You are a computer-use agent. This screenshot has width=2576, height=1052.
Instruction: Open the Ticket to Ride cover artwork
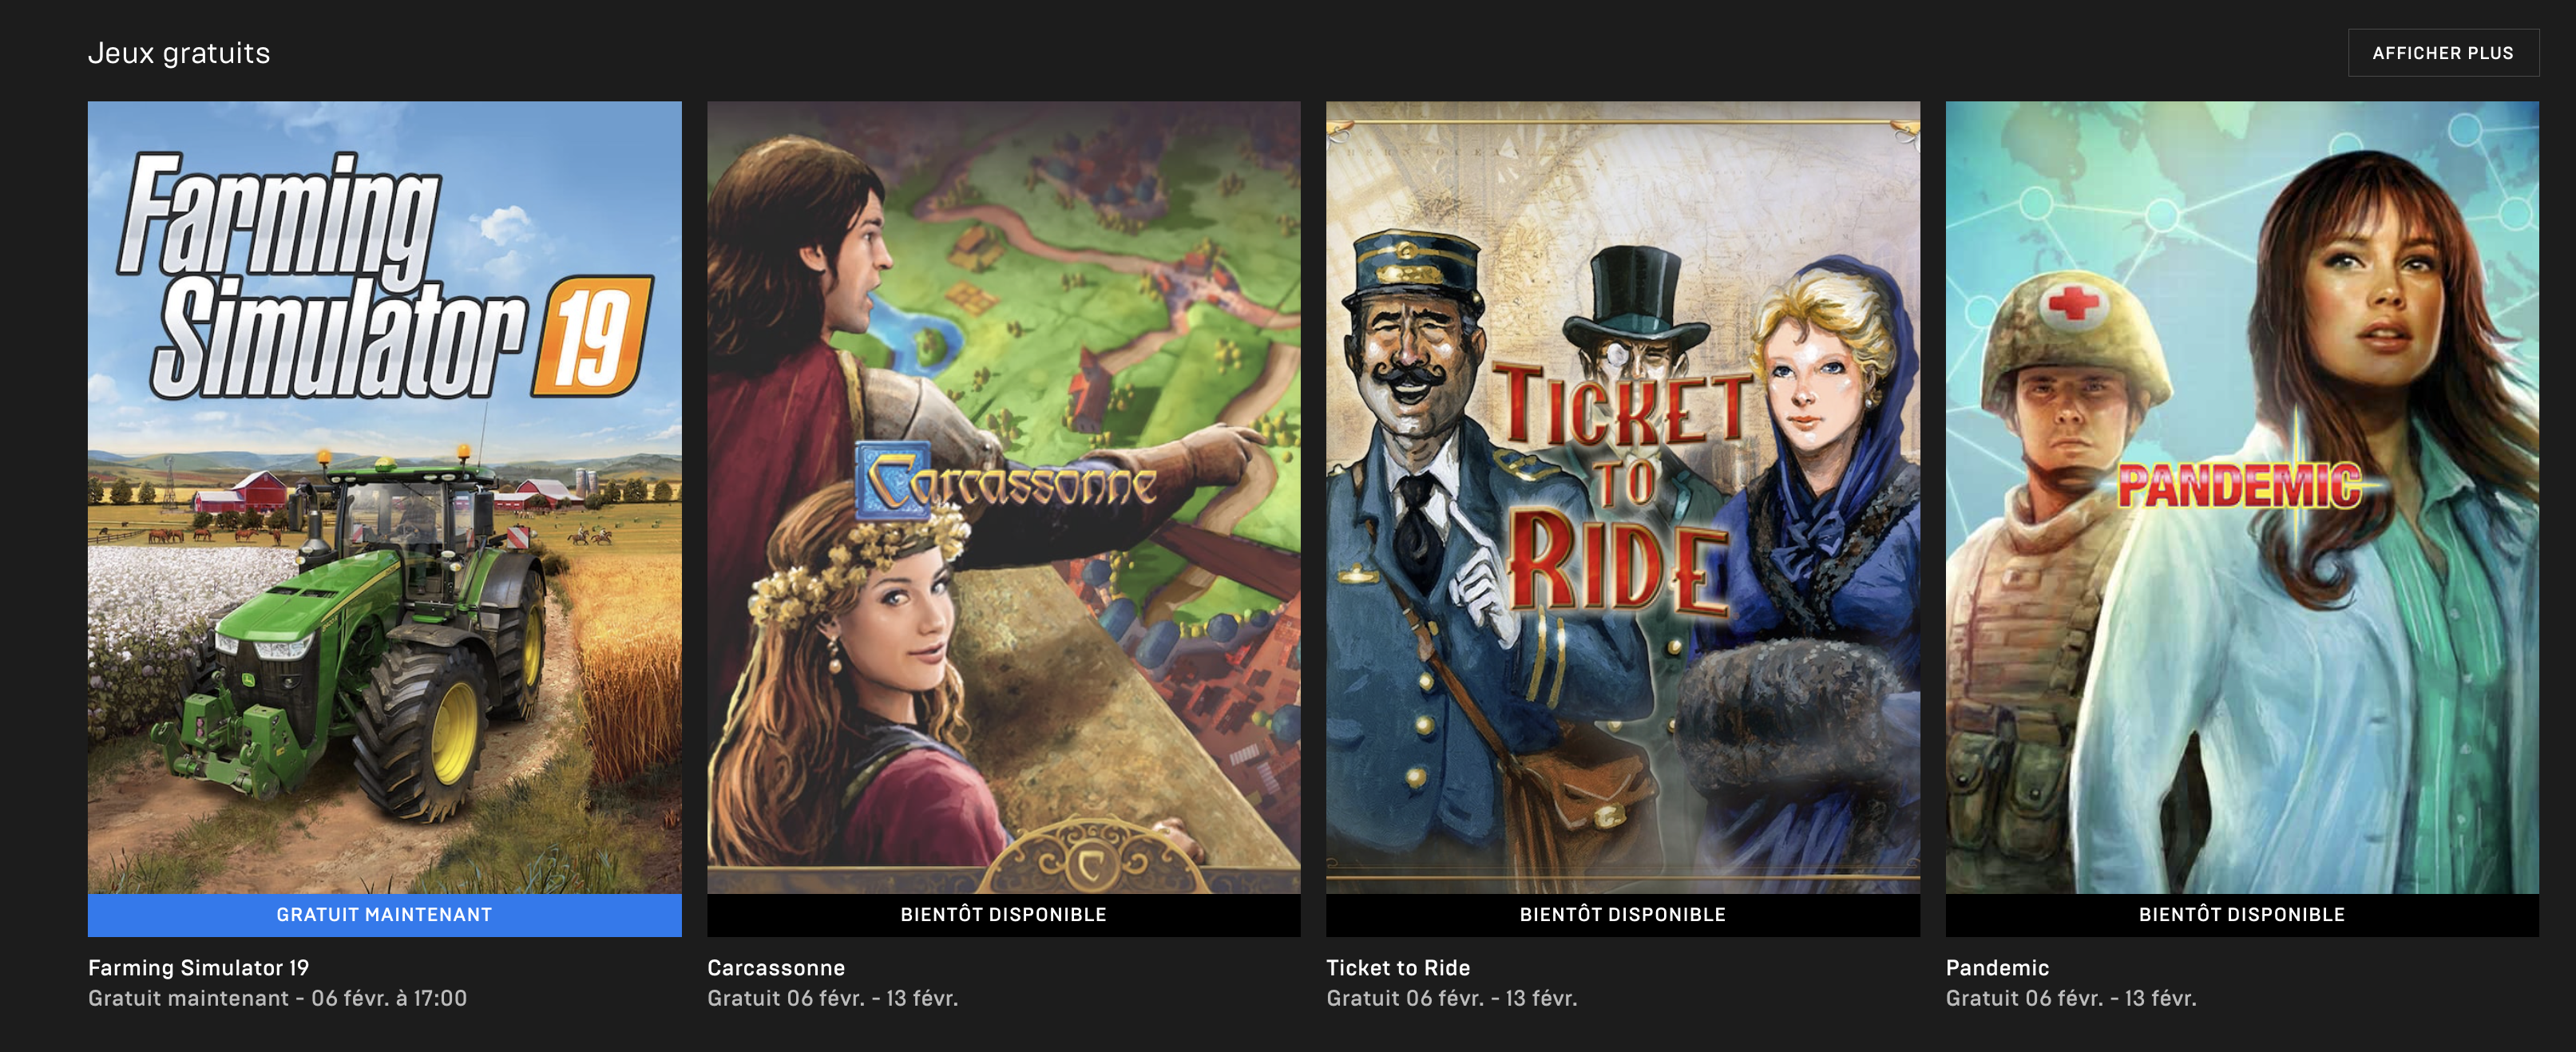tap(1622, 497)
